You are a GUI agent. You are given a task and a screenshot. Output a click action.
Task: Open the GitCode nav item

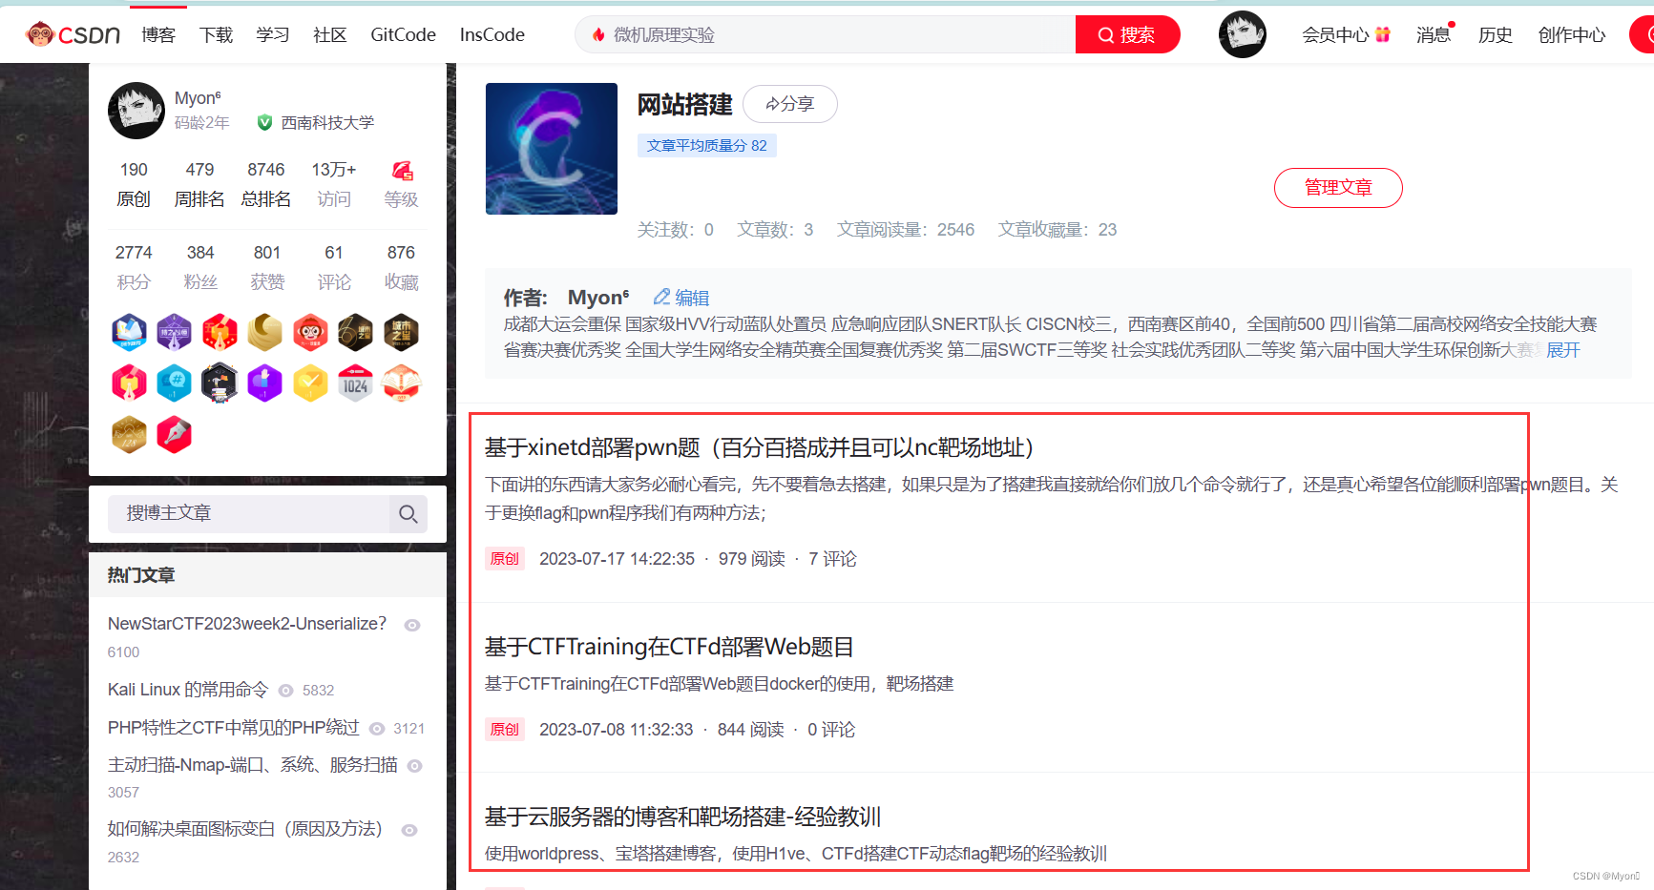[x=403, y=35]
